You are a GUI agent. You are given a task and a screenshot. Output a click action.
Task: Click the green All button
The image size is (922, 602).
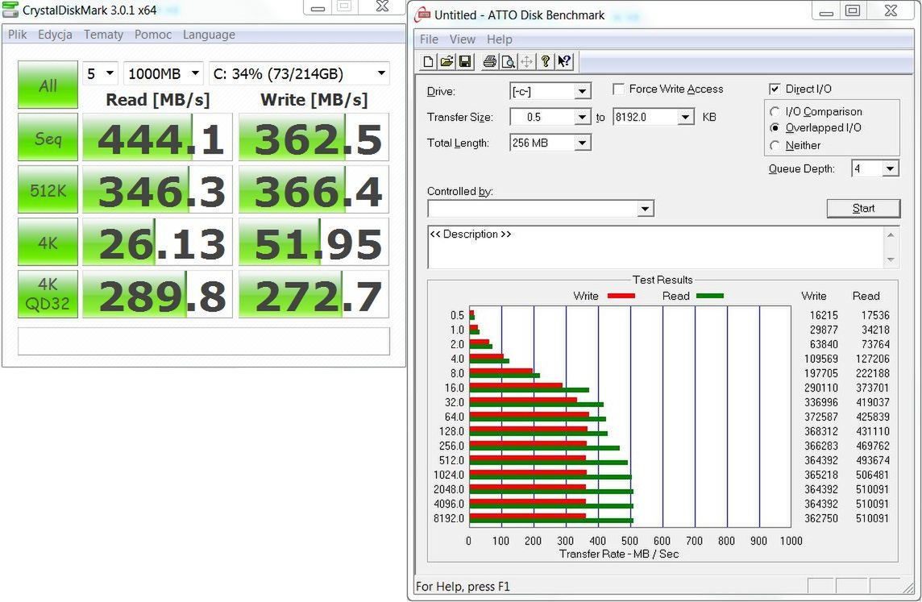tap(48, 85)
